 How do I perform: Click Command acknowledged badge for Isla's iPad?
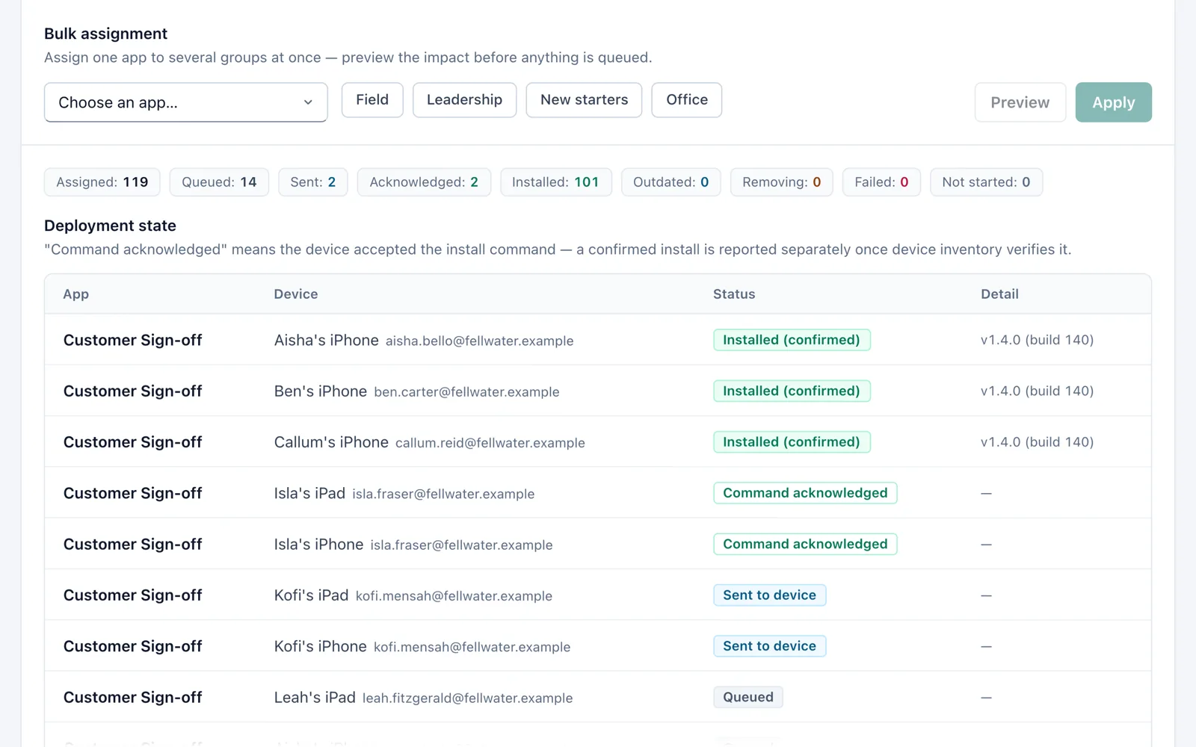(x=805, y=493)
